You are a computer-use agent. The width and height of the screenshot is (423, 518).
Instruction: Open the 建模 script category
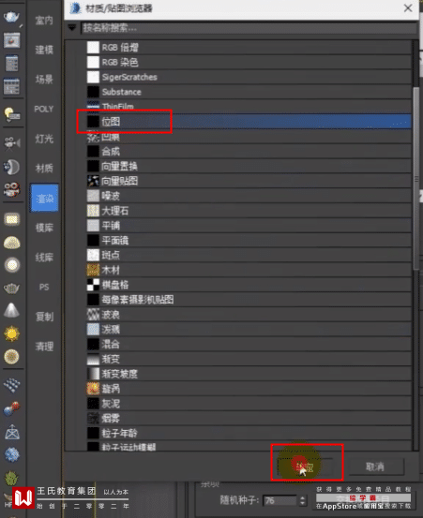[x=44, y=50]
